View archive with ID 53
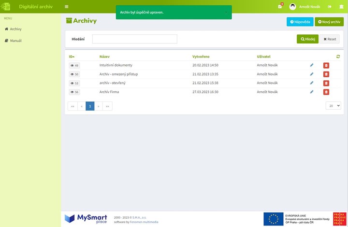 point(74,83)
